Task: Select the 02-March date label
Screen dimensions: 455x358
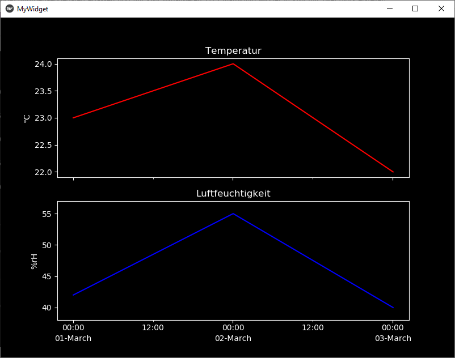Action: point(233,338)
